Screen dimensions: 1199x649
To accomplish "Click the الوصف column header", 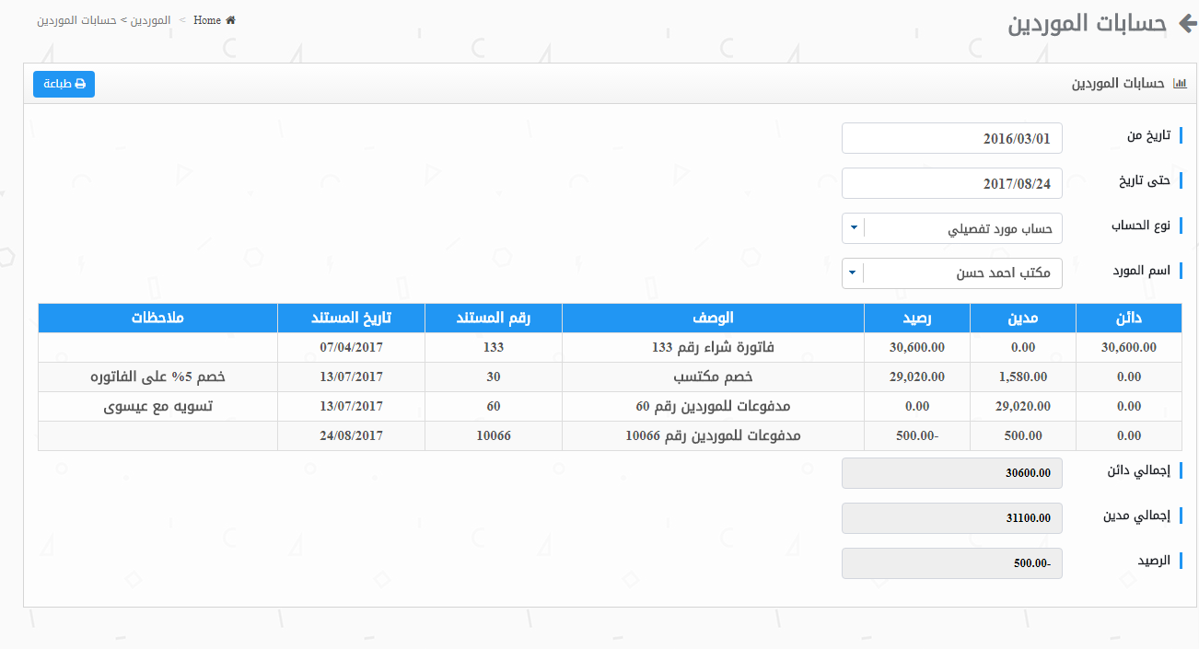I will [x=713, y=319].
